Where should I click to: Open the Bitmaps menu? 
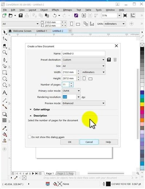[68, 10]
